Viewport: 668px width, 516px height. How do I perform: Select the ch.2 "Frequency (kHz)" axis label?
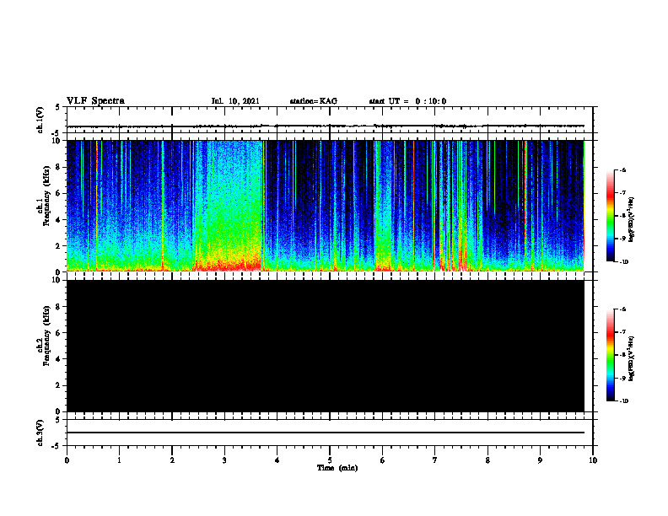pyautogui.click(x=46, y=336)
